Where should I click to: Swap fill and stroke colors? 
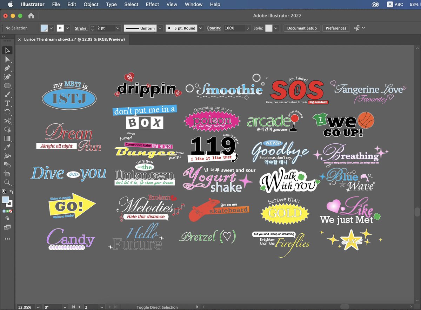click(12, 192)
